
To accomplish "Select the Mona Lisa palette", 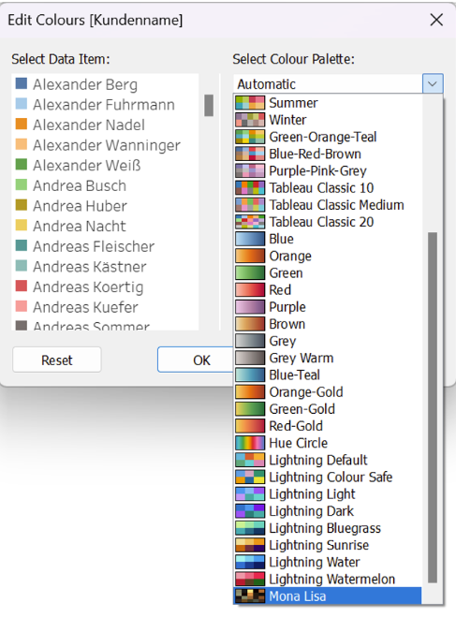I will (x=328, y=595).
